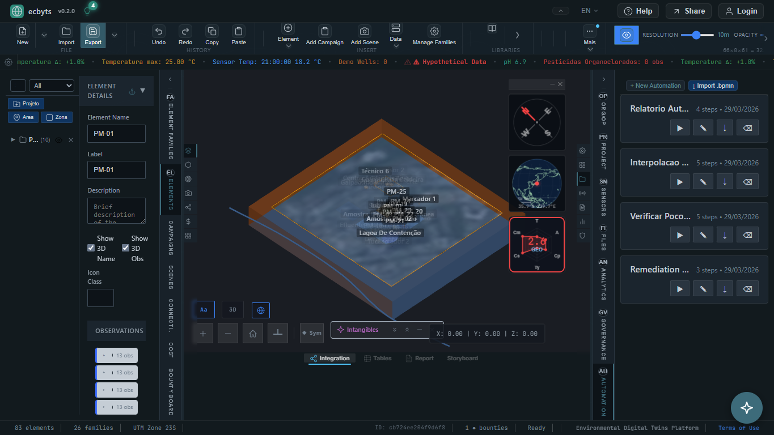774x435 pixels.
Task: Expand the project tree folder arrow
Action: (13, 140)
